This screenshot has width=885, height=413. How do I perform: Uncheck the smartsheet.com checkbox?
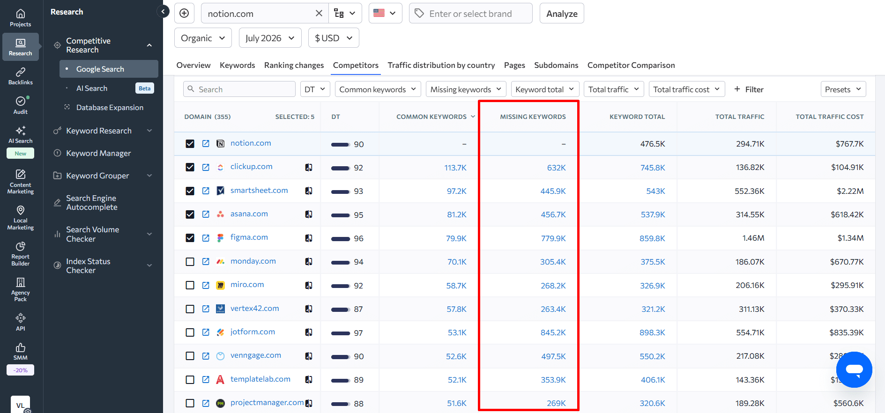click(190, 191)
